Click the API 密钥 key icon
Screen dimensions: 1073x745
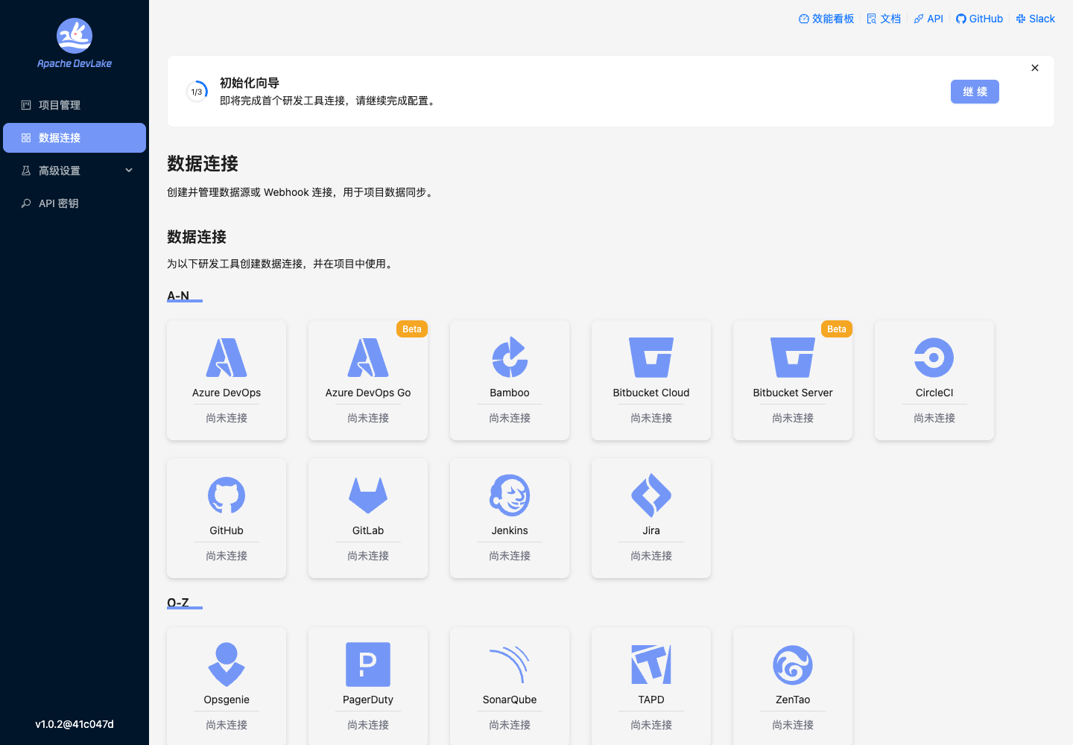point(26,203)
